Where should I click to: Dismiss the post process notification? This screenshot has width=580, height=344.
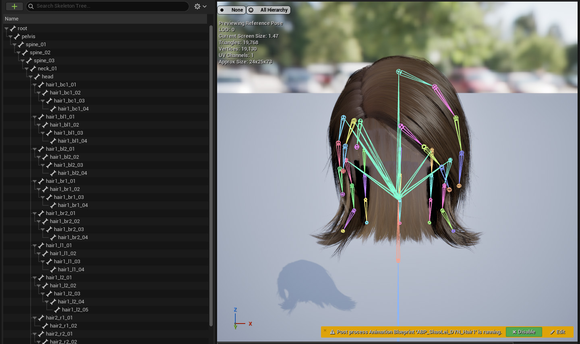click(325, 330)
